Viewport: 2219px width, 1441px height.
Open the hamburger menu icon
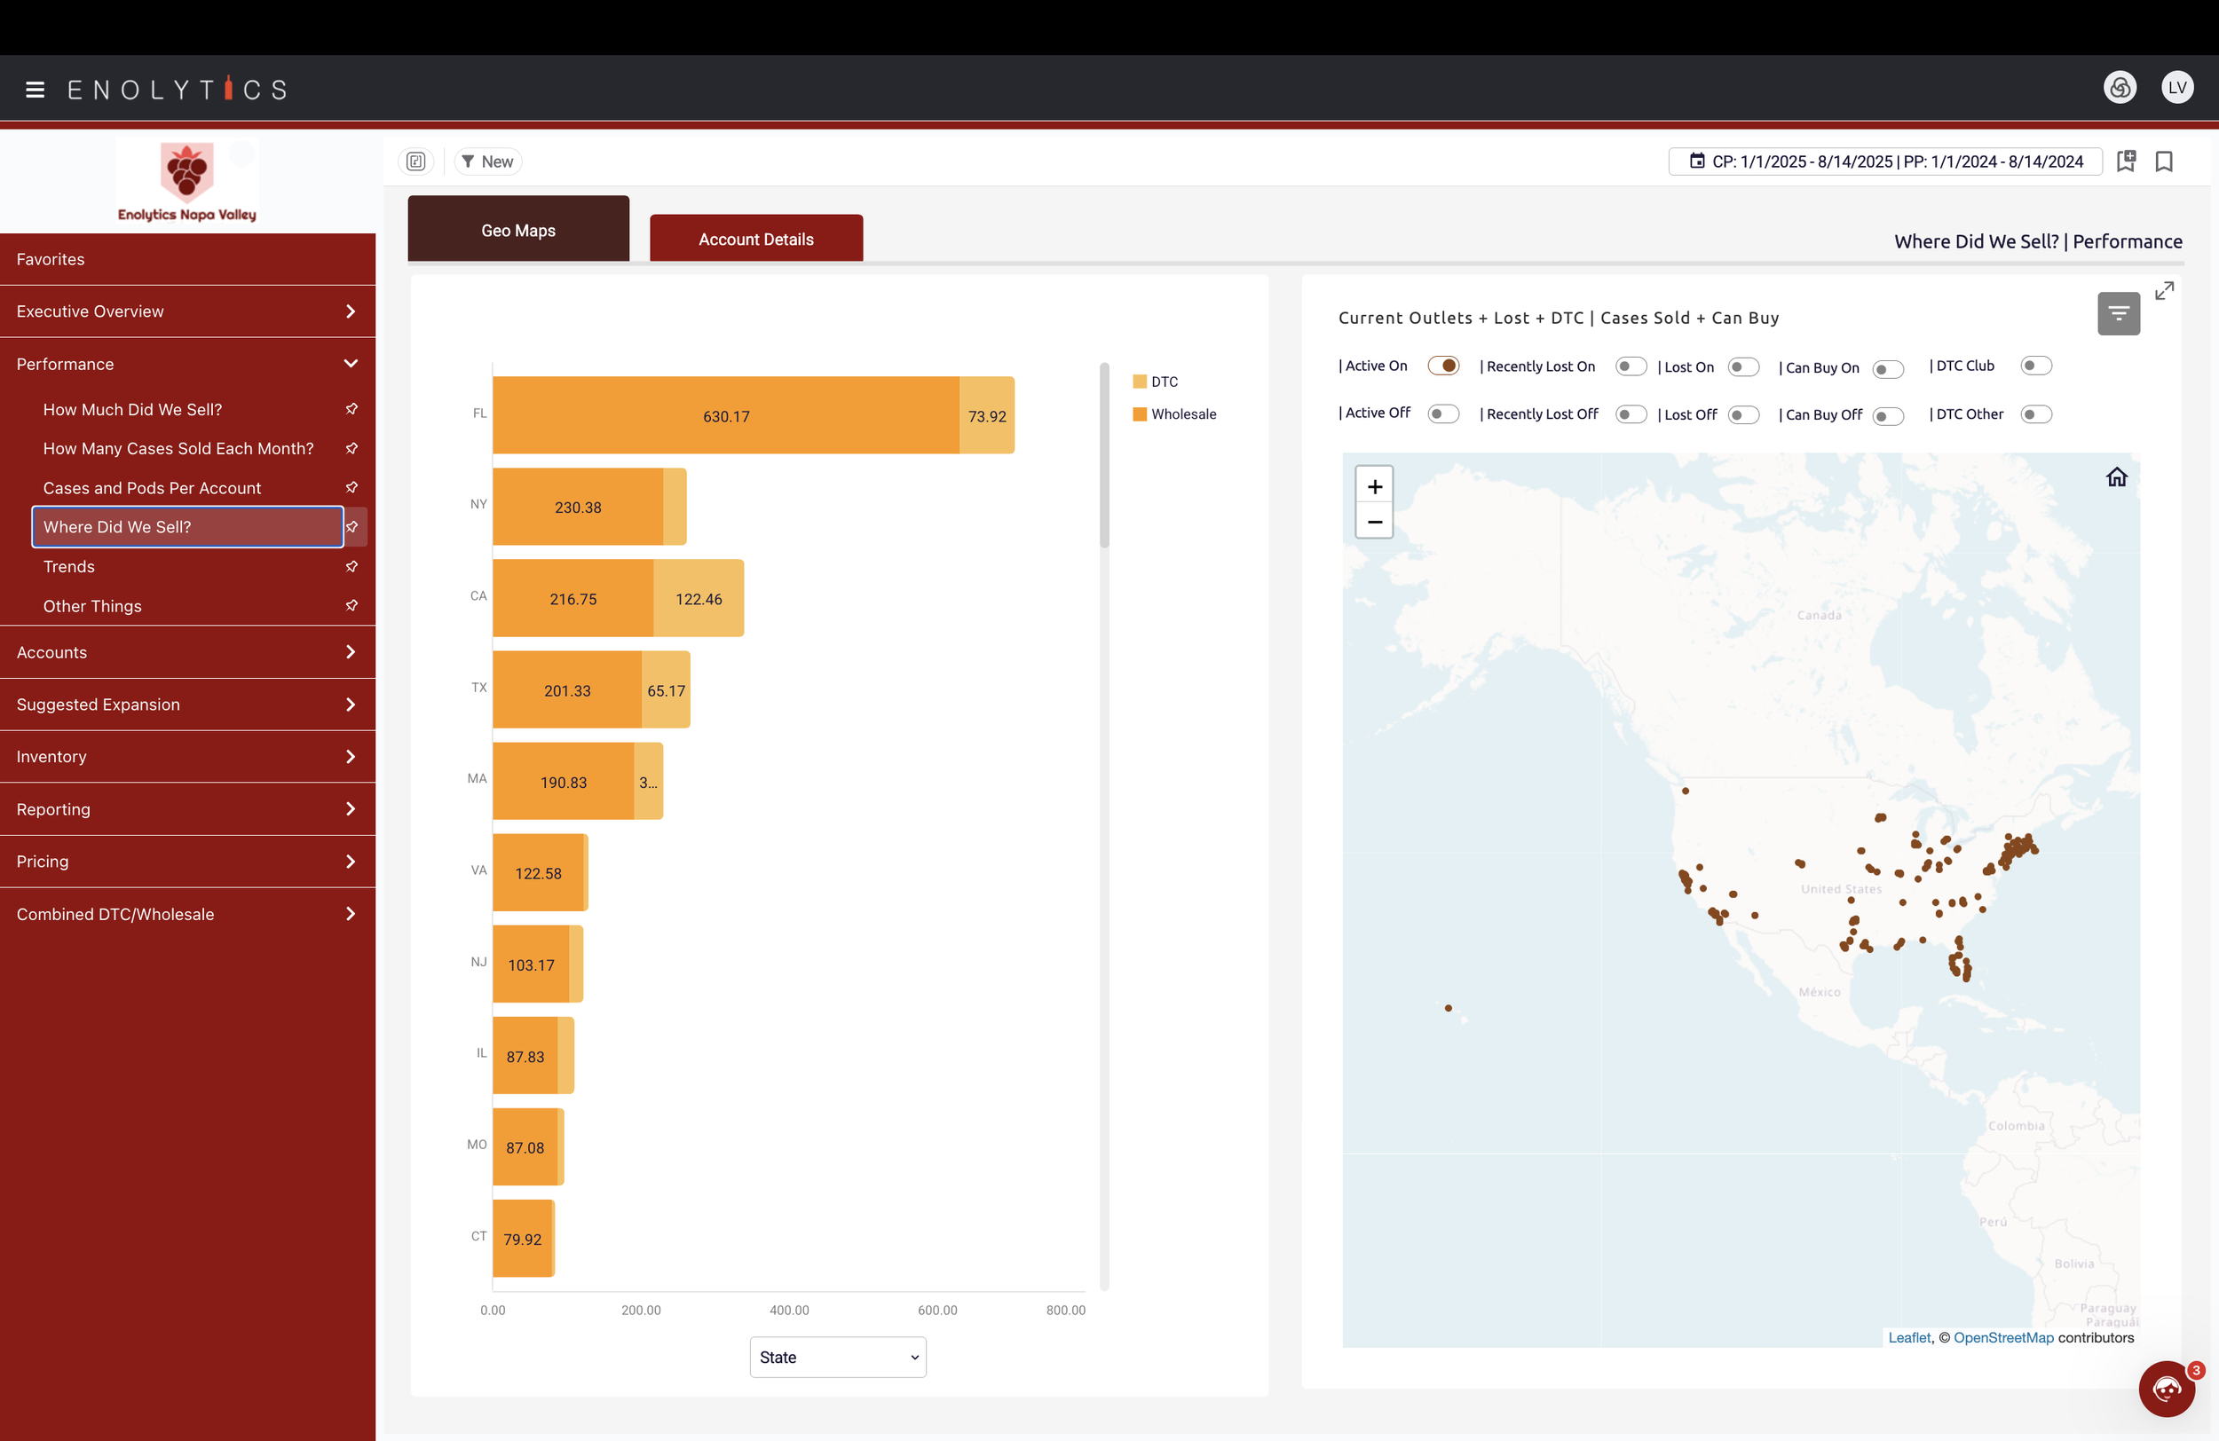(36, 90)
